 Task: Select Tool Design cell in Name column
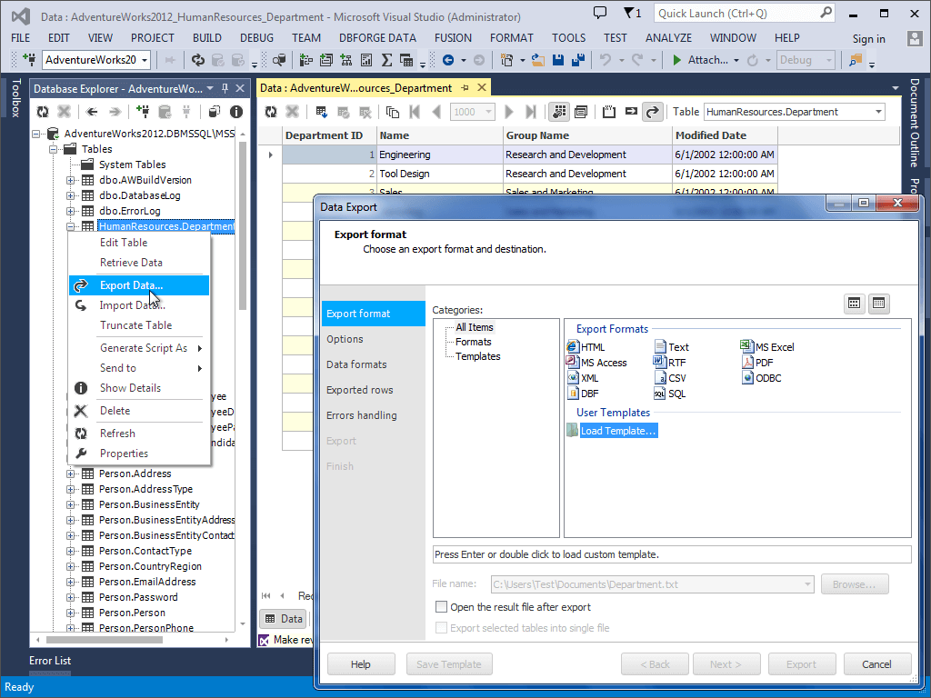(440, 174)
